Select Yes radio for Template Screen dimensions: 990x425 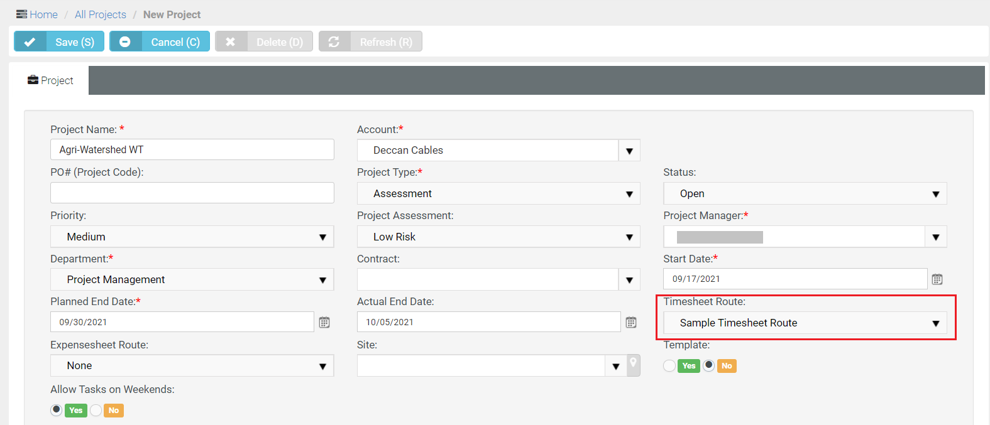coord(670,366)
